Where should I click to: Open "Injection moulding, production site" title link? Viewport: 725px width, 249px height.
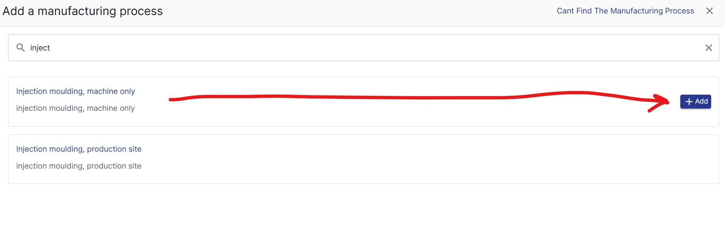79,149
